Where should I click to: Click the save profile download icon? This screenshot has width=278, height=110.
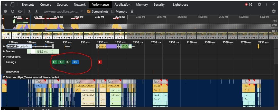point(36,11)
